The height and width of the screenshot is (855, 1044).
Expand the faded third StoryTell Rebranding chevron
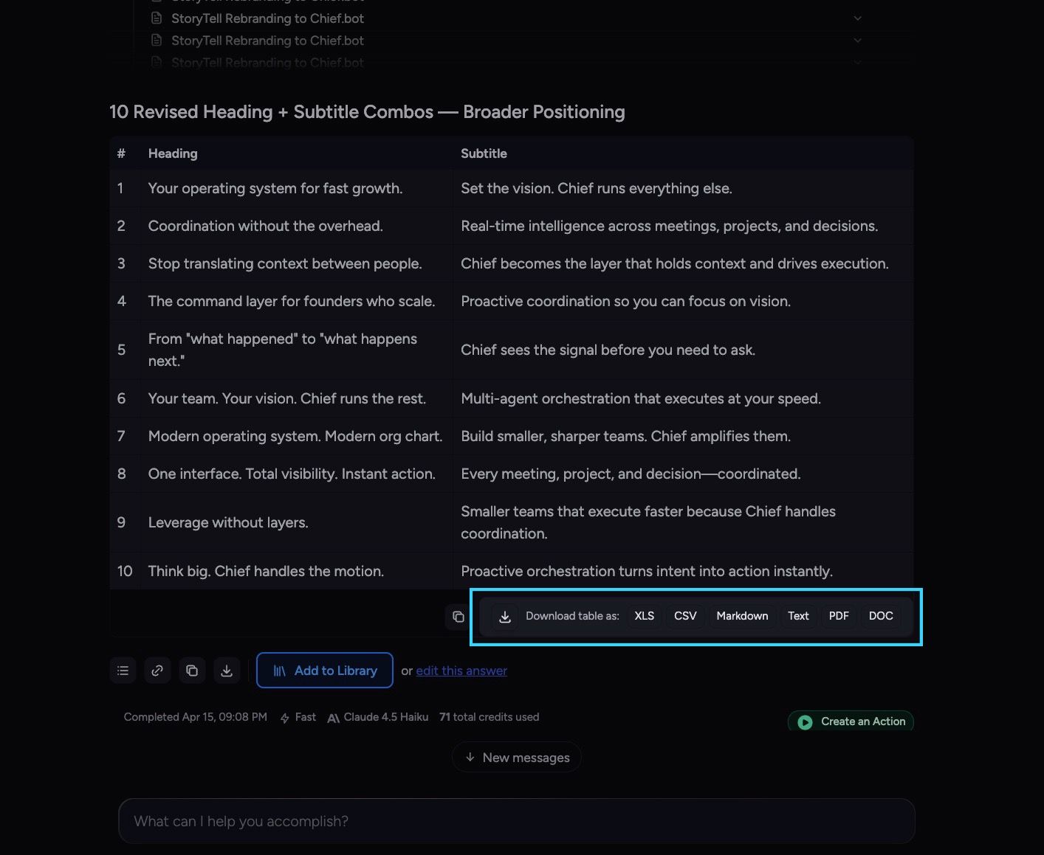[857, 62]
